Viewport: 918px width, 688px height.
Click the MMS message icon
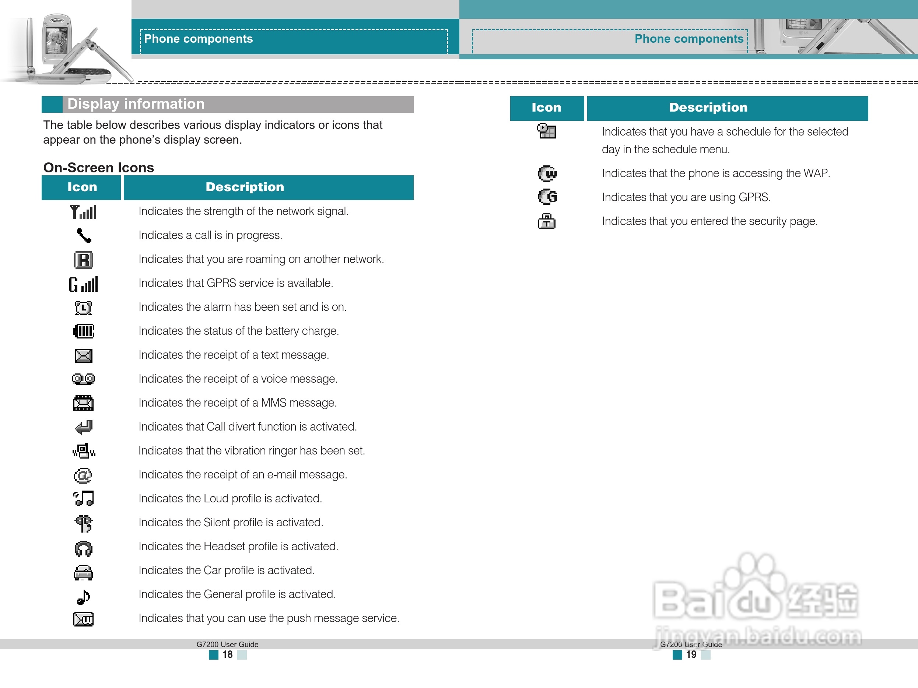83,403
